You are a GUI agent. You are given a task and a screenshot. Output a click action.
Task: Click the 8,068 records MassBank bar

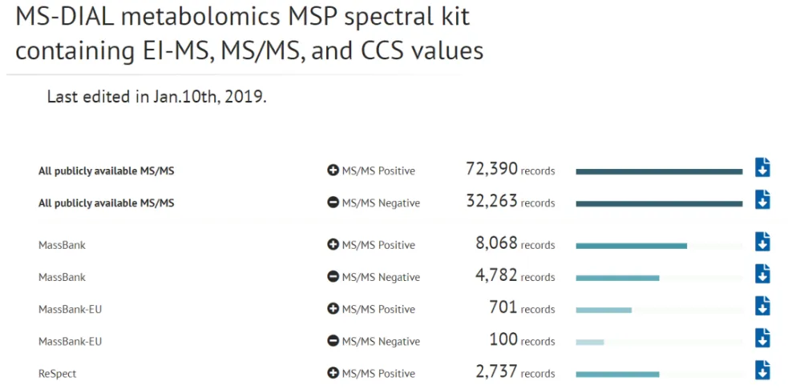(631, 246)
